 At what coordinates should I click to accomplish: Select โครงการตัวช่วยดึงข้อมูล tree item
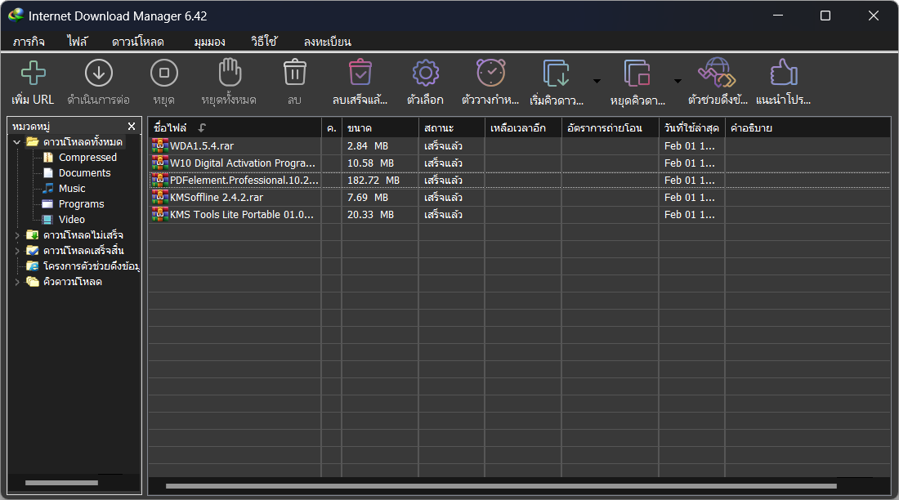tap(92, 266)
